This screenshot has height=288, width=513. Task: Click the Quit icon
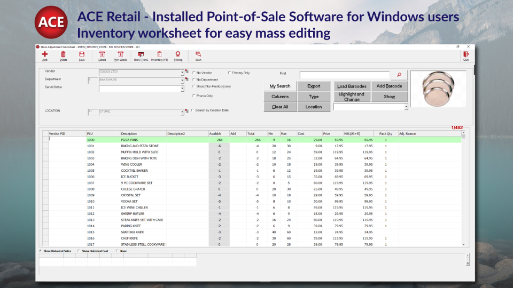466,54
